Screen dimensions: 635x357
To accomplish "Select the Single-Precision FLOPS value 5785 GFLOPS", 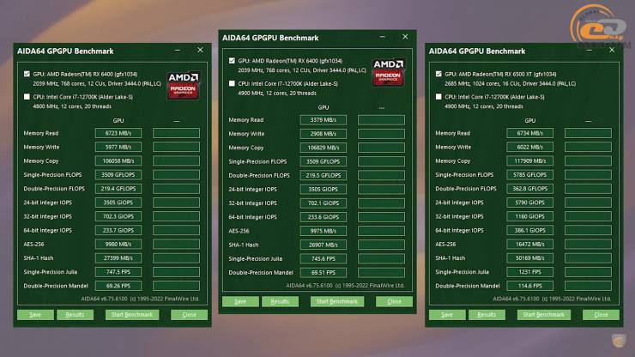I will (529, 175).
